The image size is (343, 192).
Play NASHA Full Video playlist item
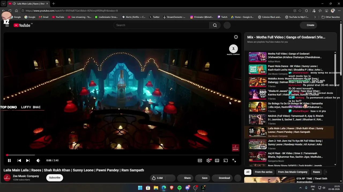pyautogui.click(x=289, y=119)
